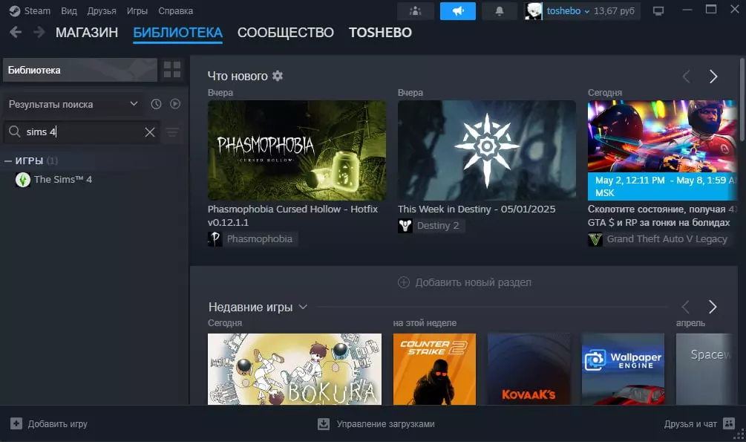Viewport: 746px width, 442px height.
Task: Open the БИБЛИОТЕКА tab
Action: point(178,33)
